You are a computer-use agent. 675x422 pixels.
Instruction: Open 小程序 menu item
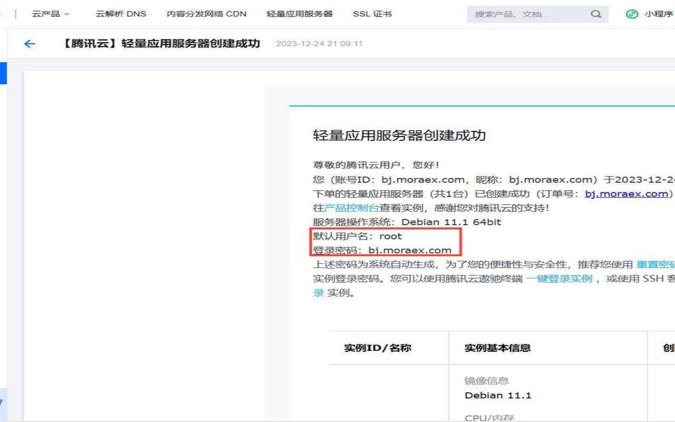tap(659, 14)
